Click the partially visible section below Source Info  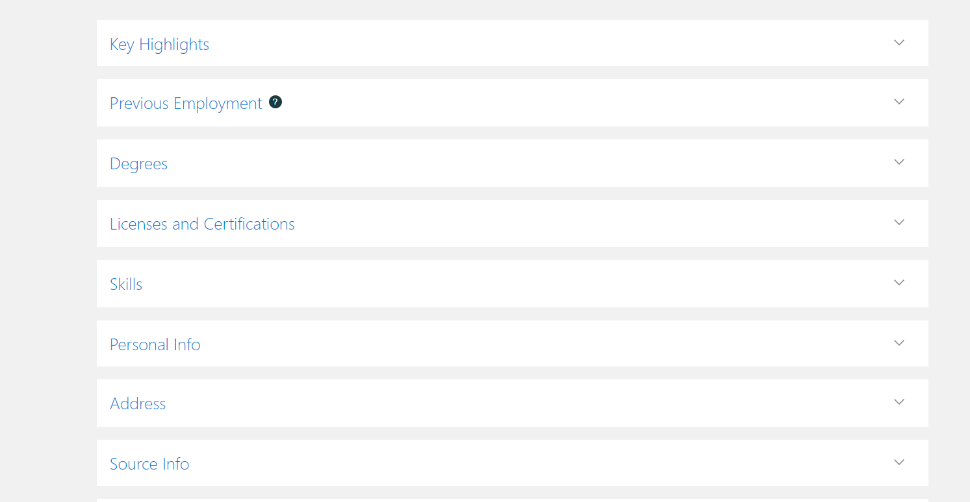(x=512, y=499)
